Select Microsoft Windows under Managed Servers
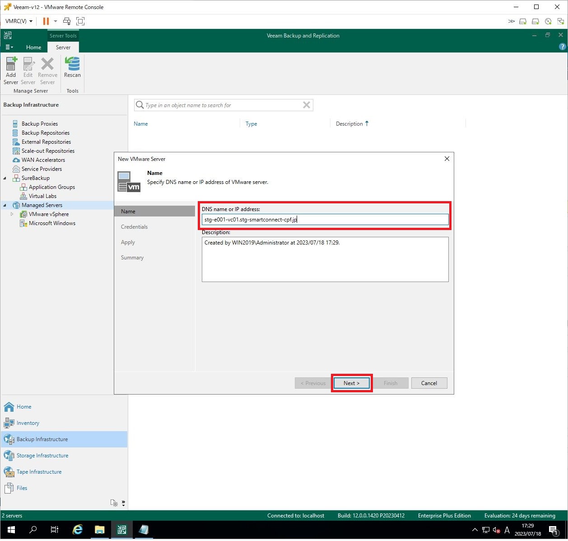 click(x=52, y=223)
